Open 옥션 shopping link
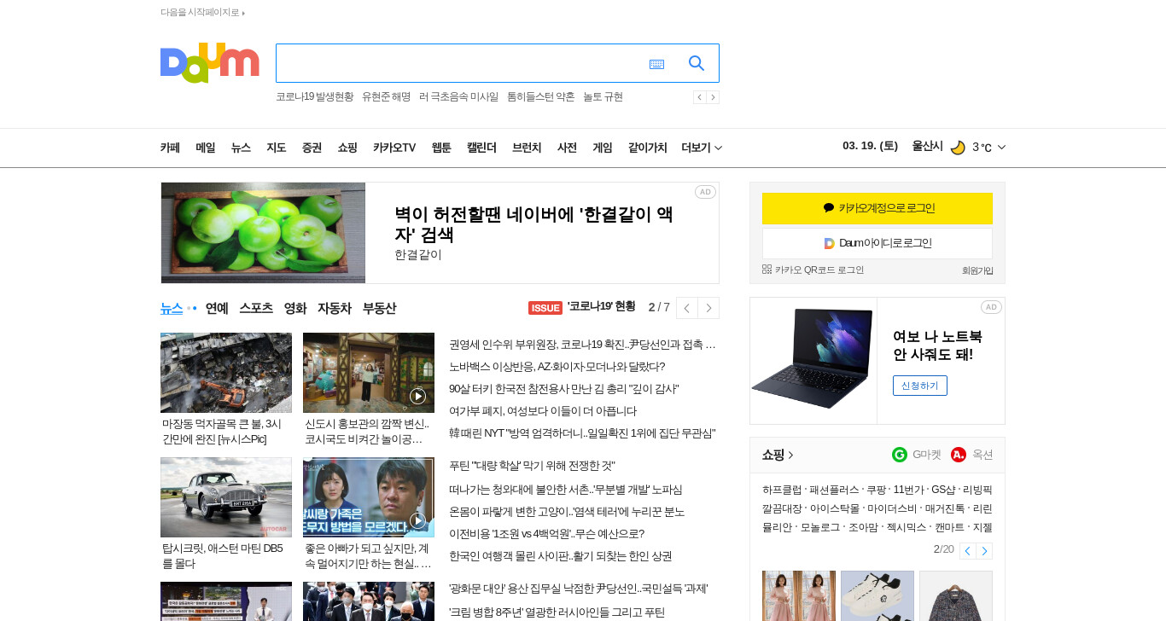1166x621 pixels. tap(972, 455)
